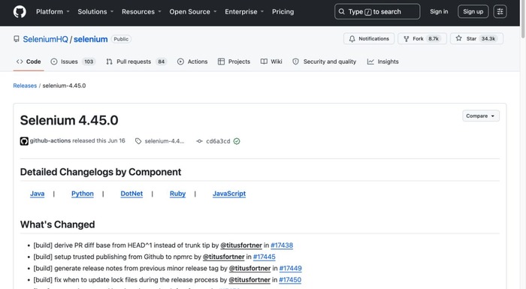Open @titusfortner in the #17445 entry

coord(224,257)
